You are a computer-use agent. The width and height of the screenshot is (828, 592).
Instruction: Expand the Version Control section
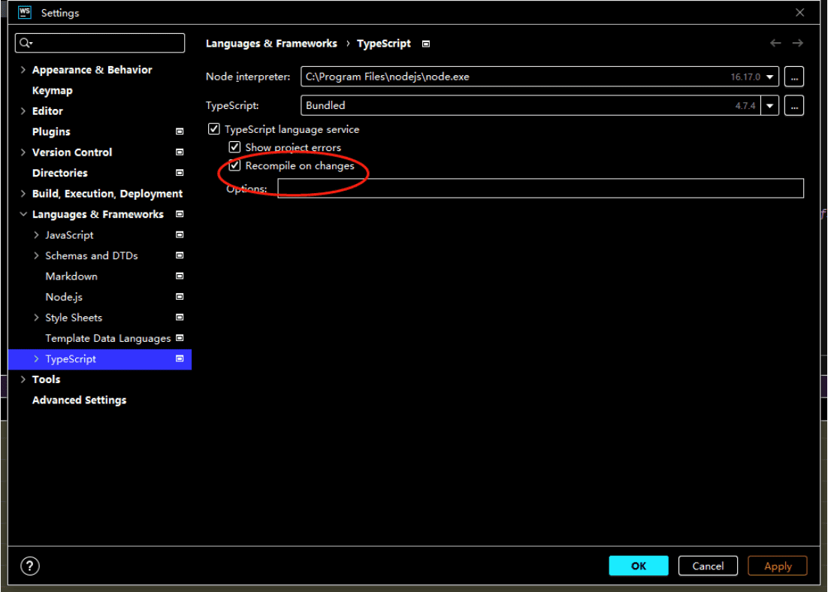pyautogui.click(x=23, y=152)
